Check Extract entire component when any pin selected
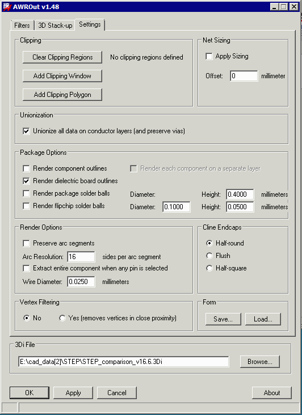Image resolution: width=302 pixels, height=415 pixels. 26,268
